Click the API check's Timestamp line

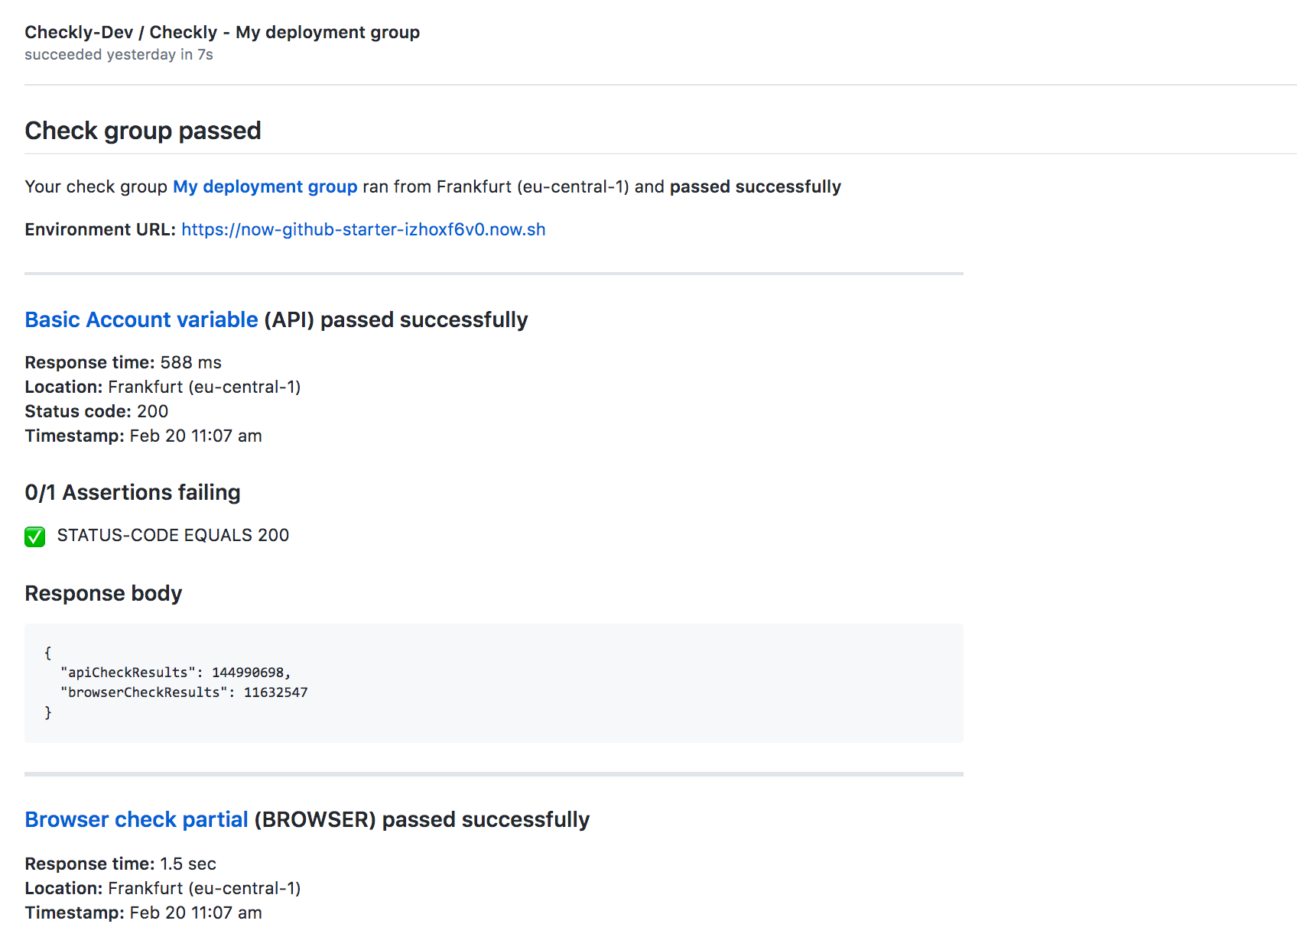coord(143,436)
